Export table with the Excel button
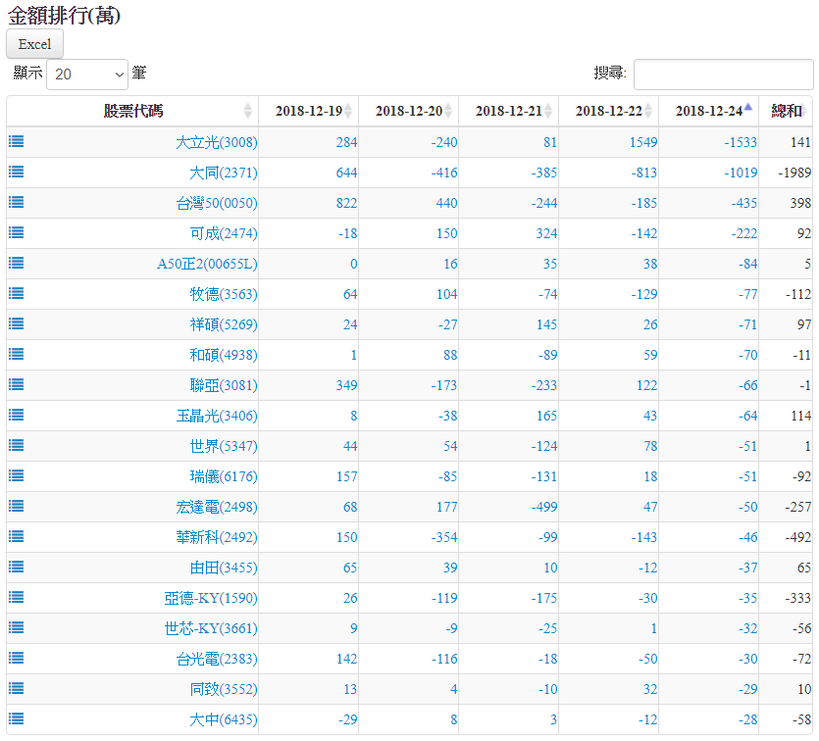Image resolution: width=819 pixels, height=741 pixels. pos(34,44)
